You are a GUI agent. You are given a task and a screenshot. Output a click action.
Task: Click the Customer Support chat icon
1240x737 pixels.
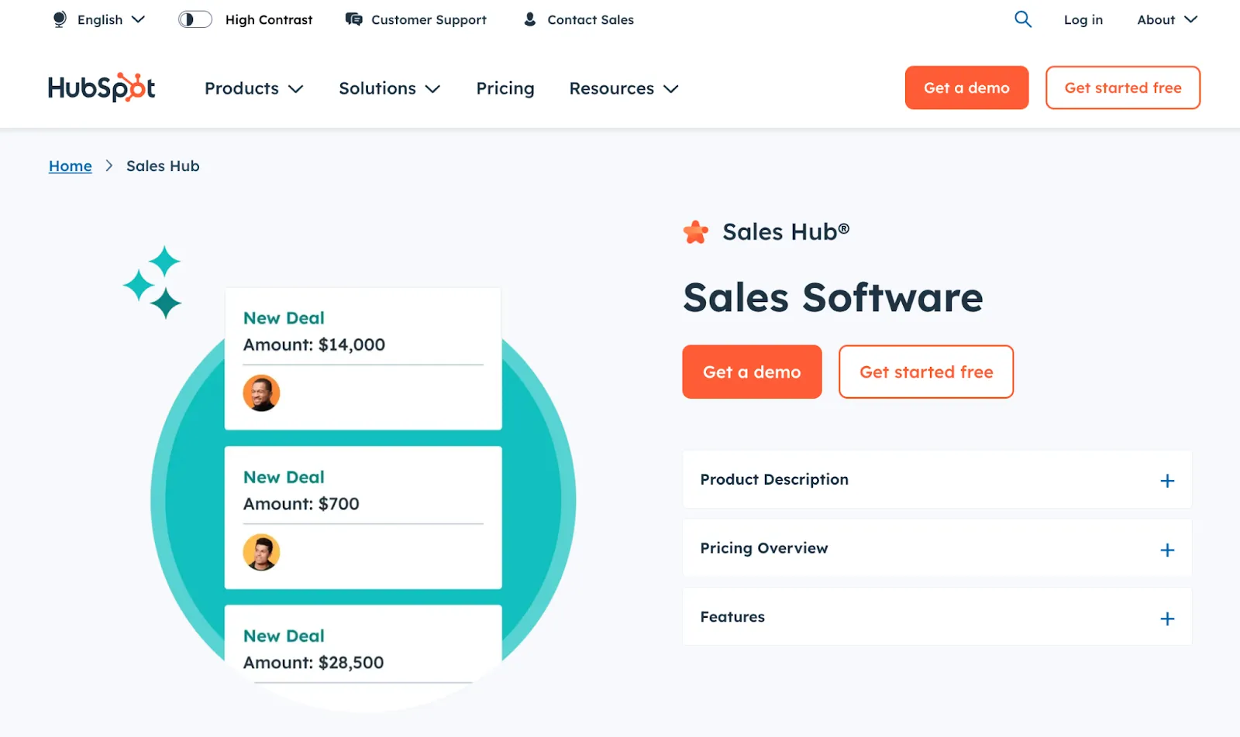[x=353, y=19]
